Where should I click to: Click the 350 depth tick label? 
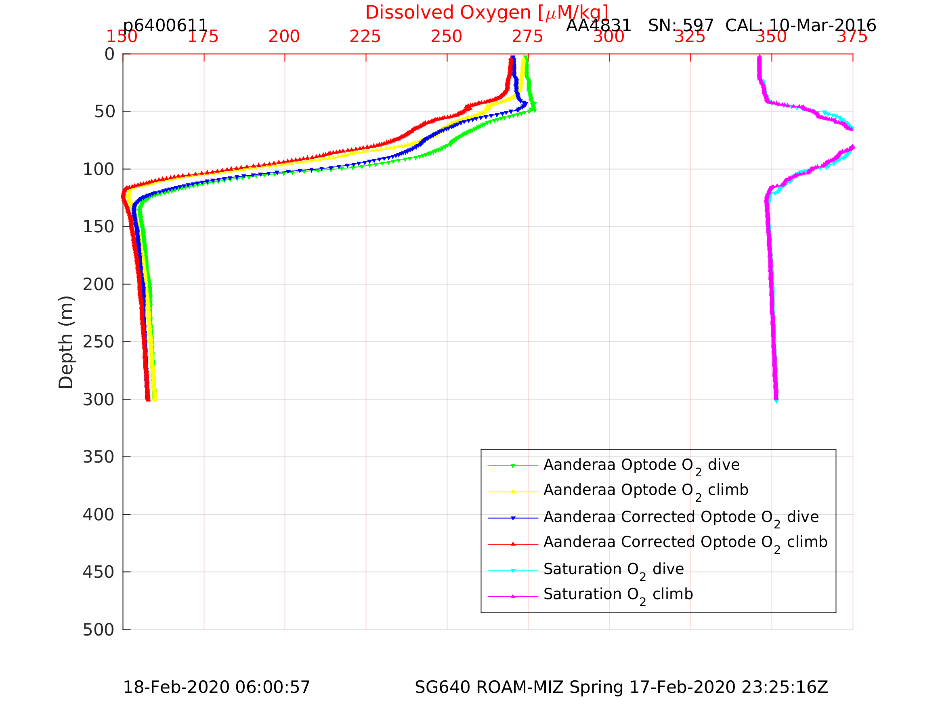99,457
